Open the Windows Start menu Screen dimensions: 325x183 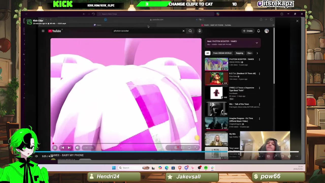pos(114,168)
